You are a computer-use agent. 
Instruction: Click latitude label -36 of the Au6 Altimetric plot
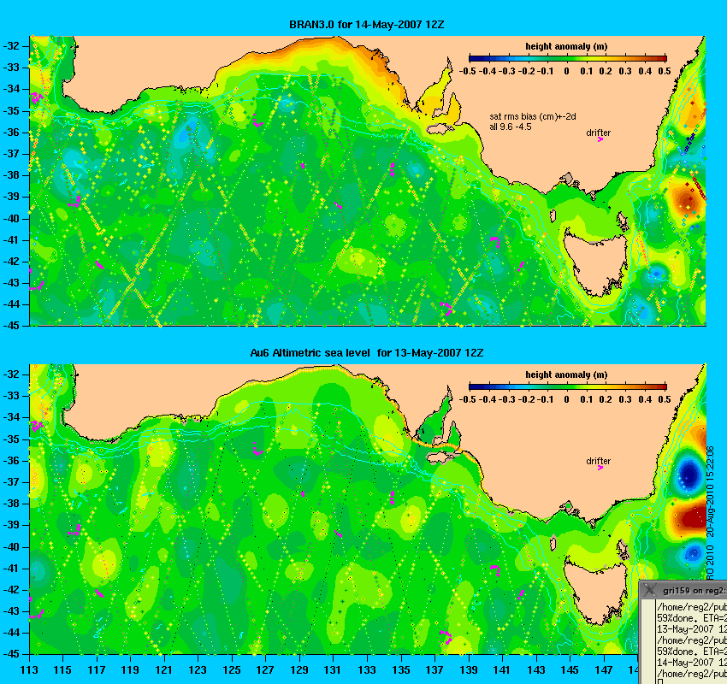tap(11, 461)
